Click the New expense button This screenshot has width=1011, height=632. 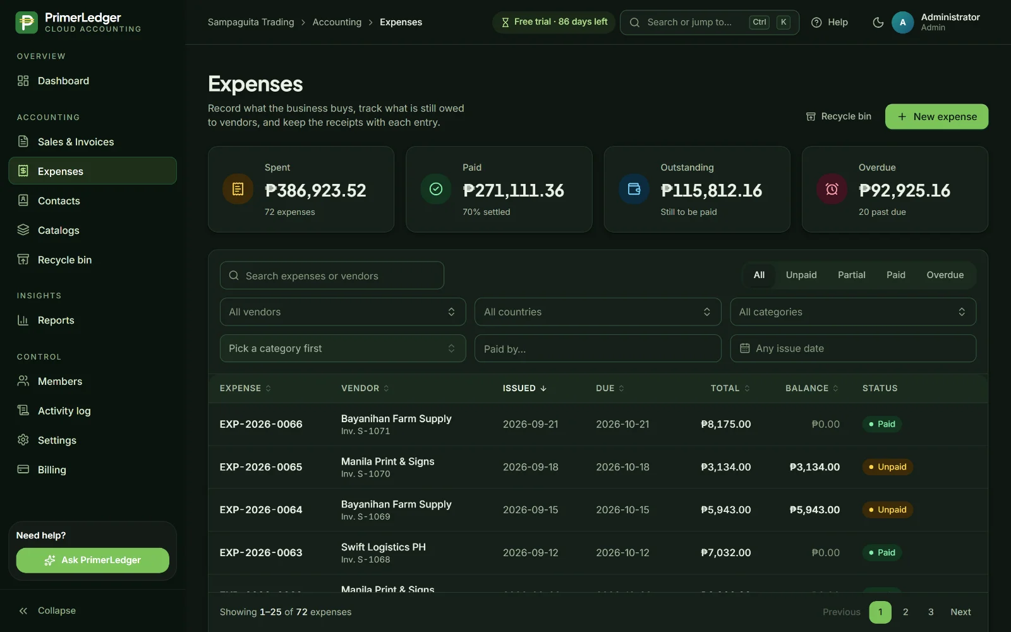(936, 117)
